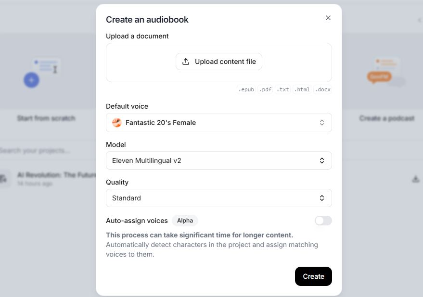Click the .epub file type tag
Viewport: 423px width, 297px height.
pos(246,90)
